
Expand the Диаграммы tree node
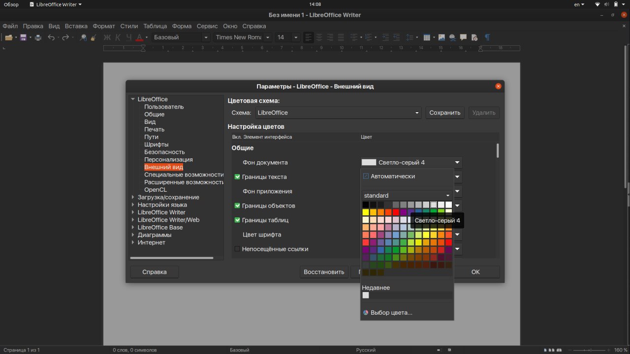[133, 235]
